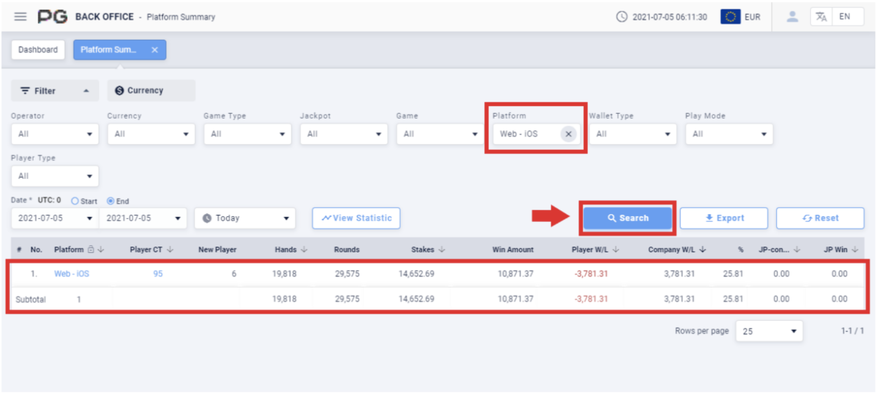
Task: Click the New Player column header
Action: pos(217,249)
